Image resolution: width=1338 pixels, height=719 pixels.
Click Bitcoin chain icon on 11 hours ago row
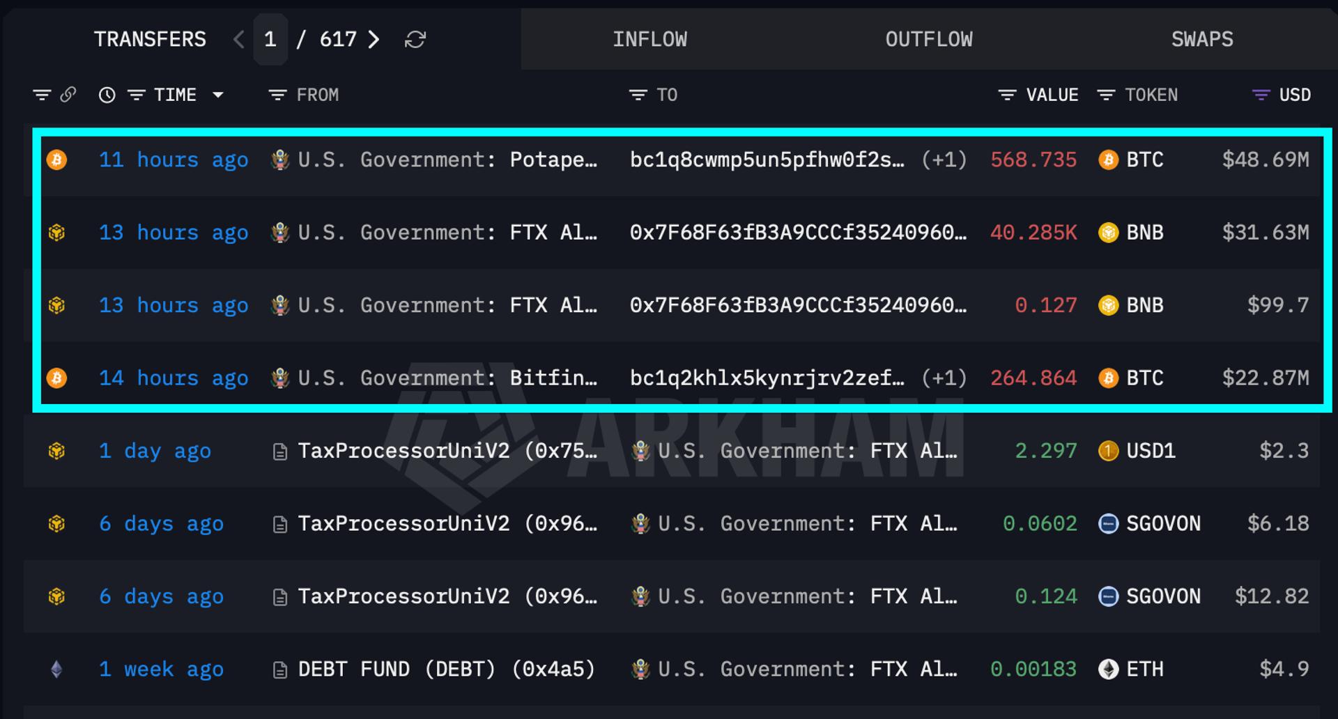57,160
